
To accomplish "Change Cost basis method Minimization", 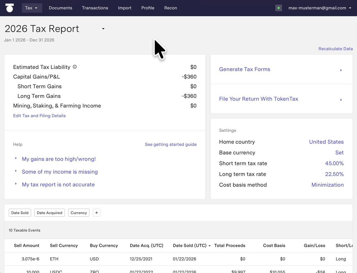I will tap(327, 185).
